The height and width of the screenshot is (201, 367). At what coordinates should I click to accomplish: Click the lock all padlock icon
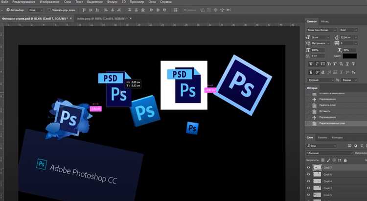tap(345, 160)
